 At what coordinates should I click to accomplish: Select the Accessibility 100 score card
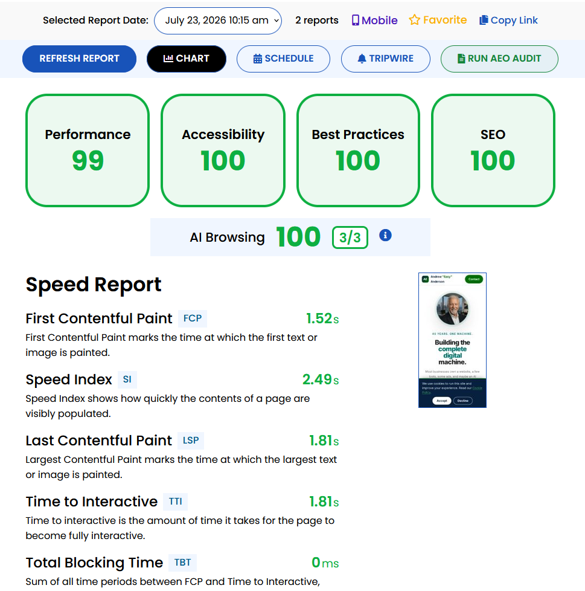223,150
